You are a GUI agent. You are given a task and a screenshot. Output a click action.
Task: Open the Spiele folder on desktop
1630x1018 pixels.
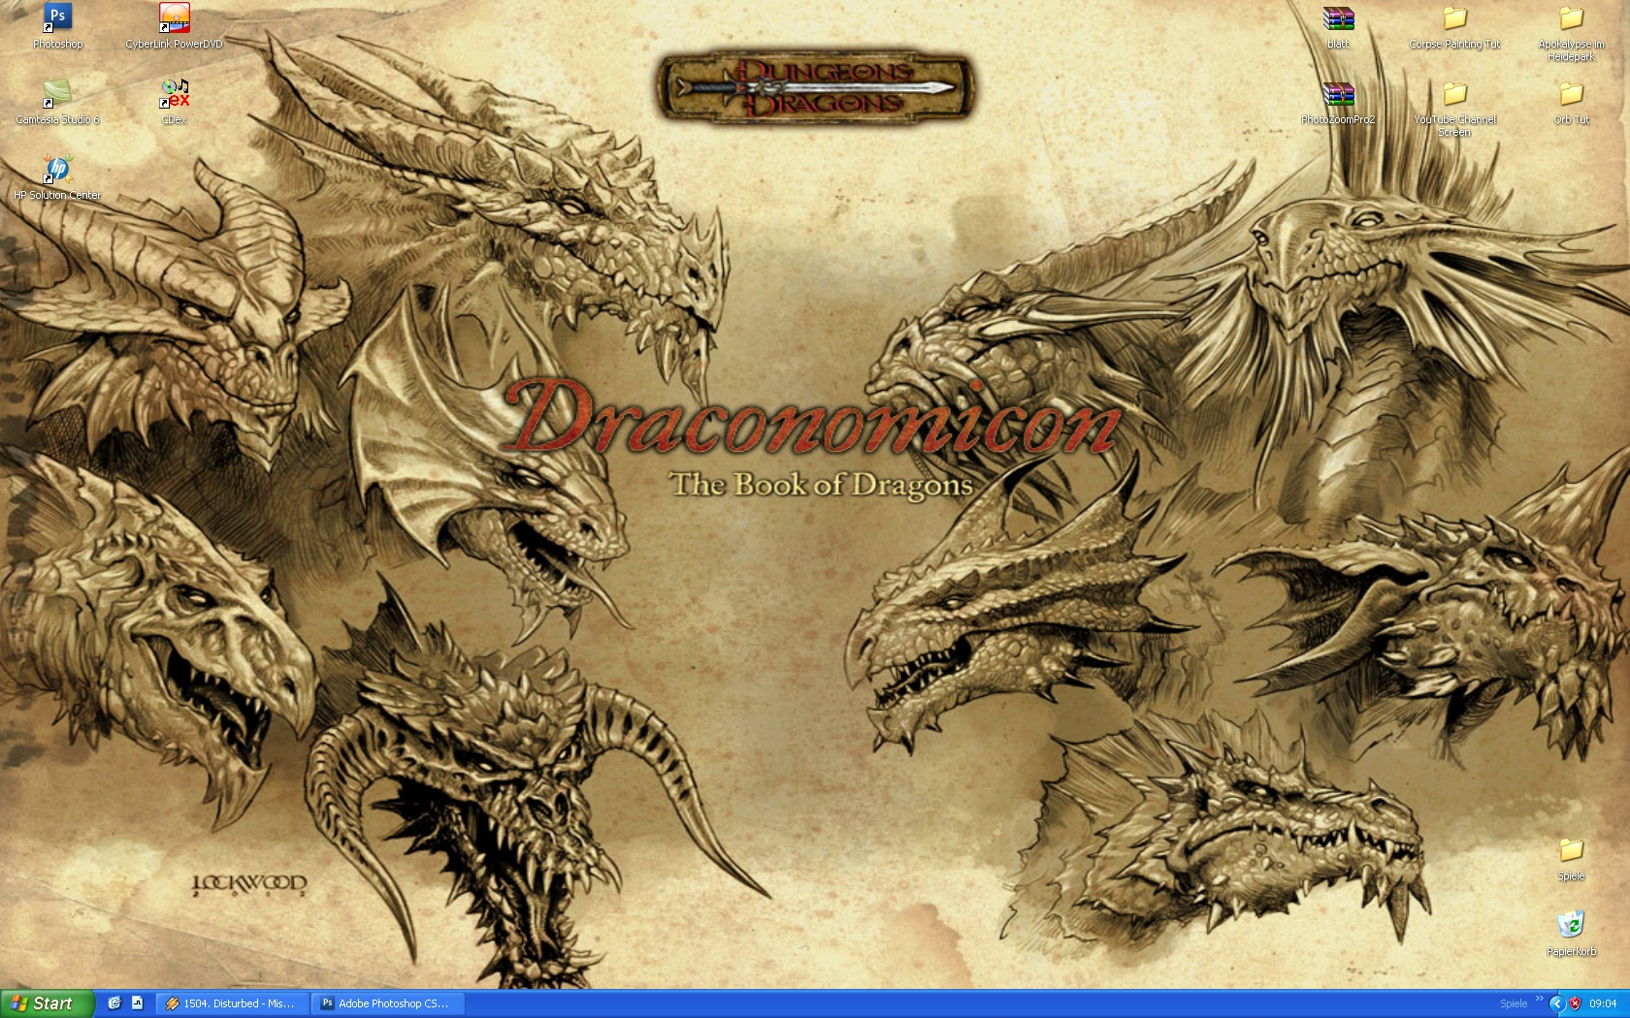click(1571, 858)
